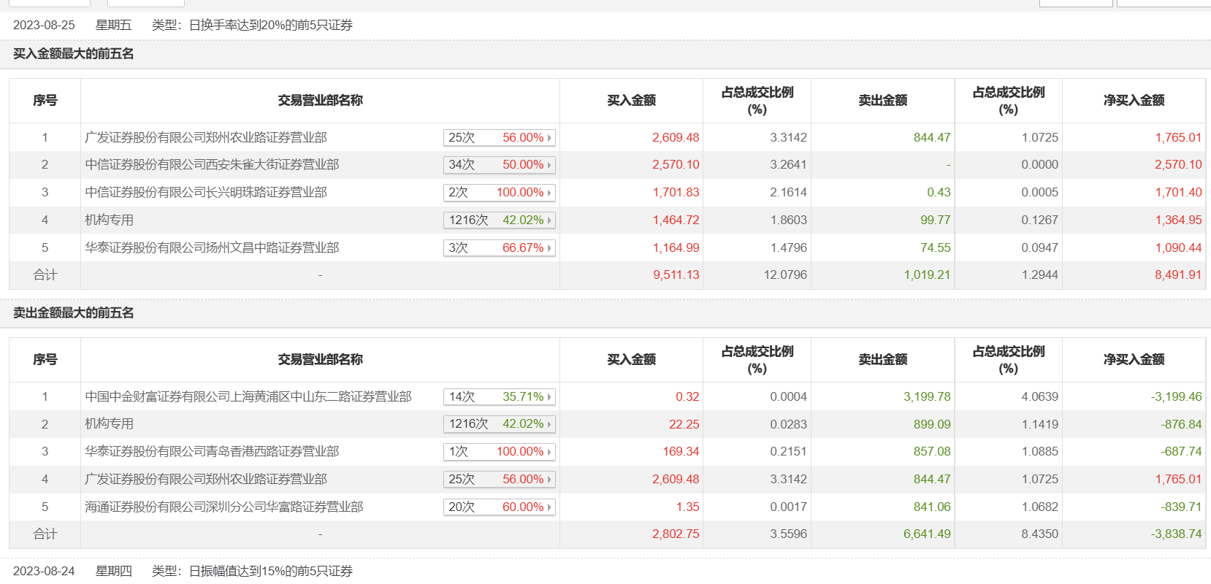Click the 卖出金额最大的前五名 section header

tap(74, 313)
